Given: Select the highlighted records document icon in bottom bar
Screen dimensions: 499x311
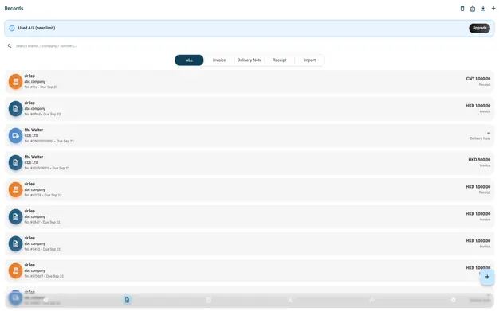Looking at the screenshot, I should (x=127, y=300).
